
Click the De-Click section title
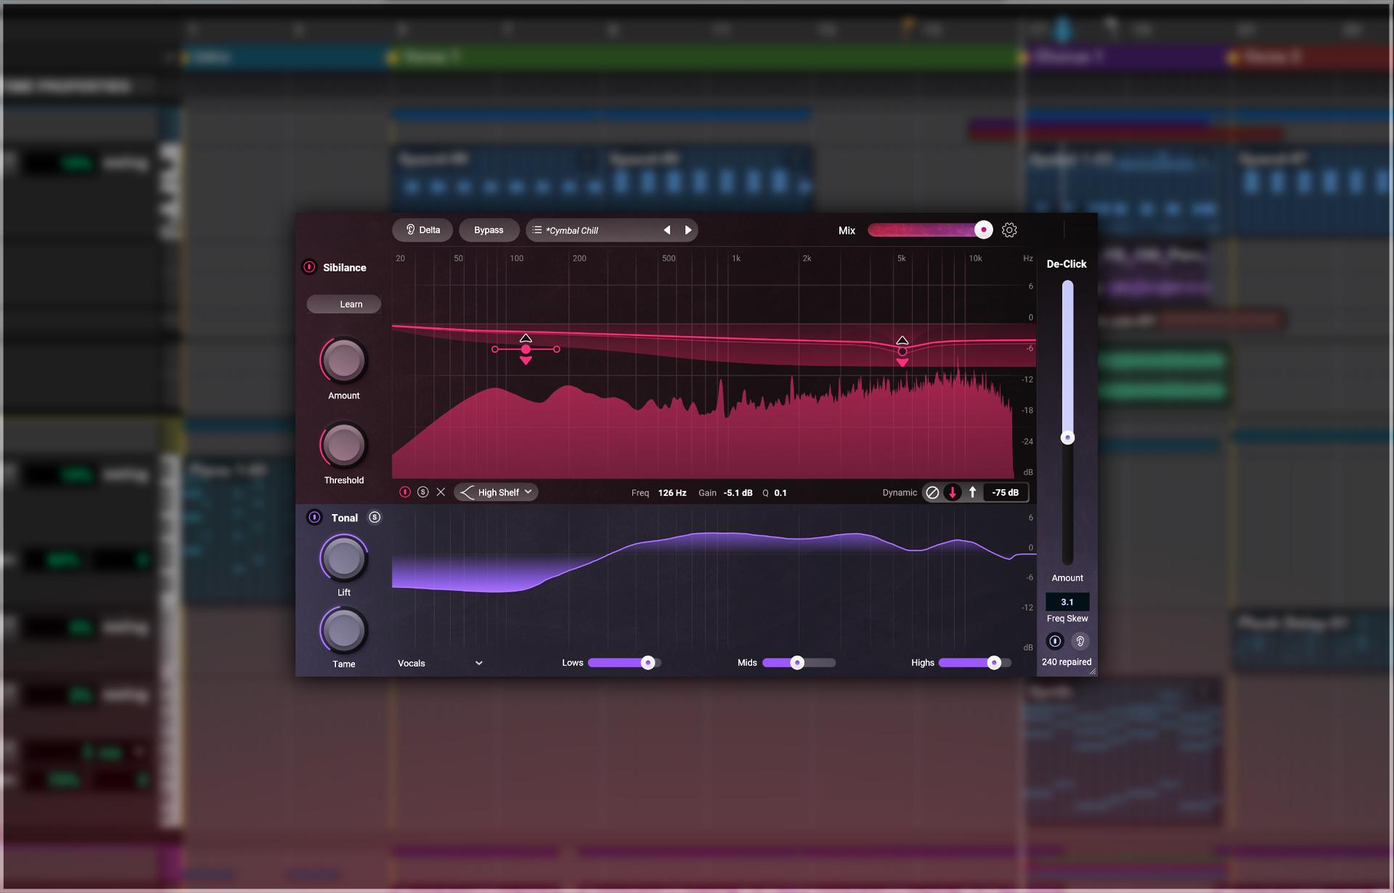(1067, 264)
